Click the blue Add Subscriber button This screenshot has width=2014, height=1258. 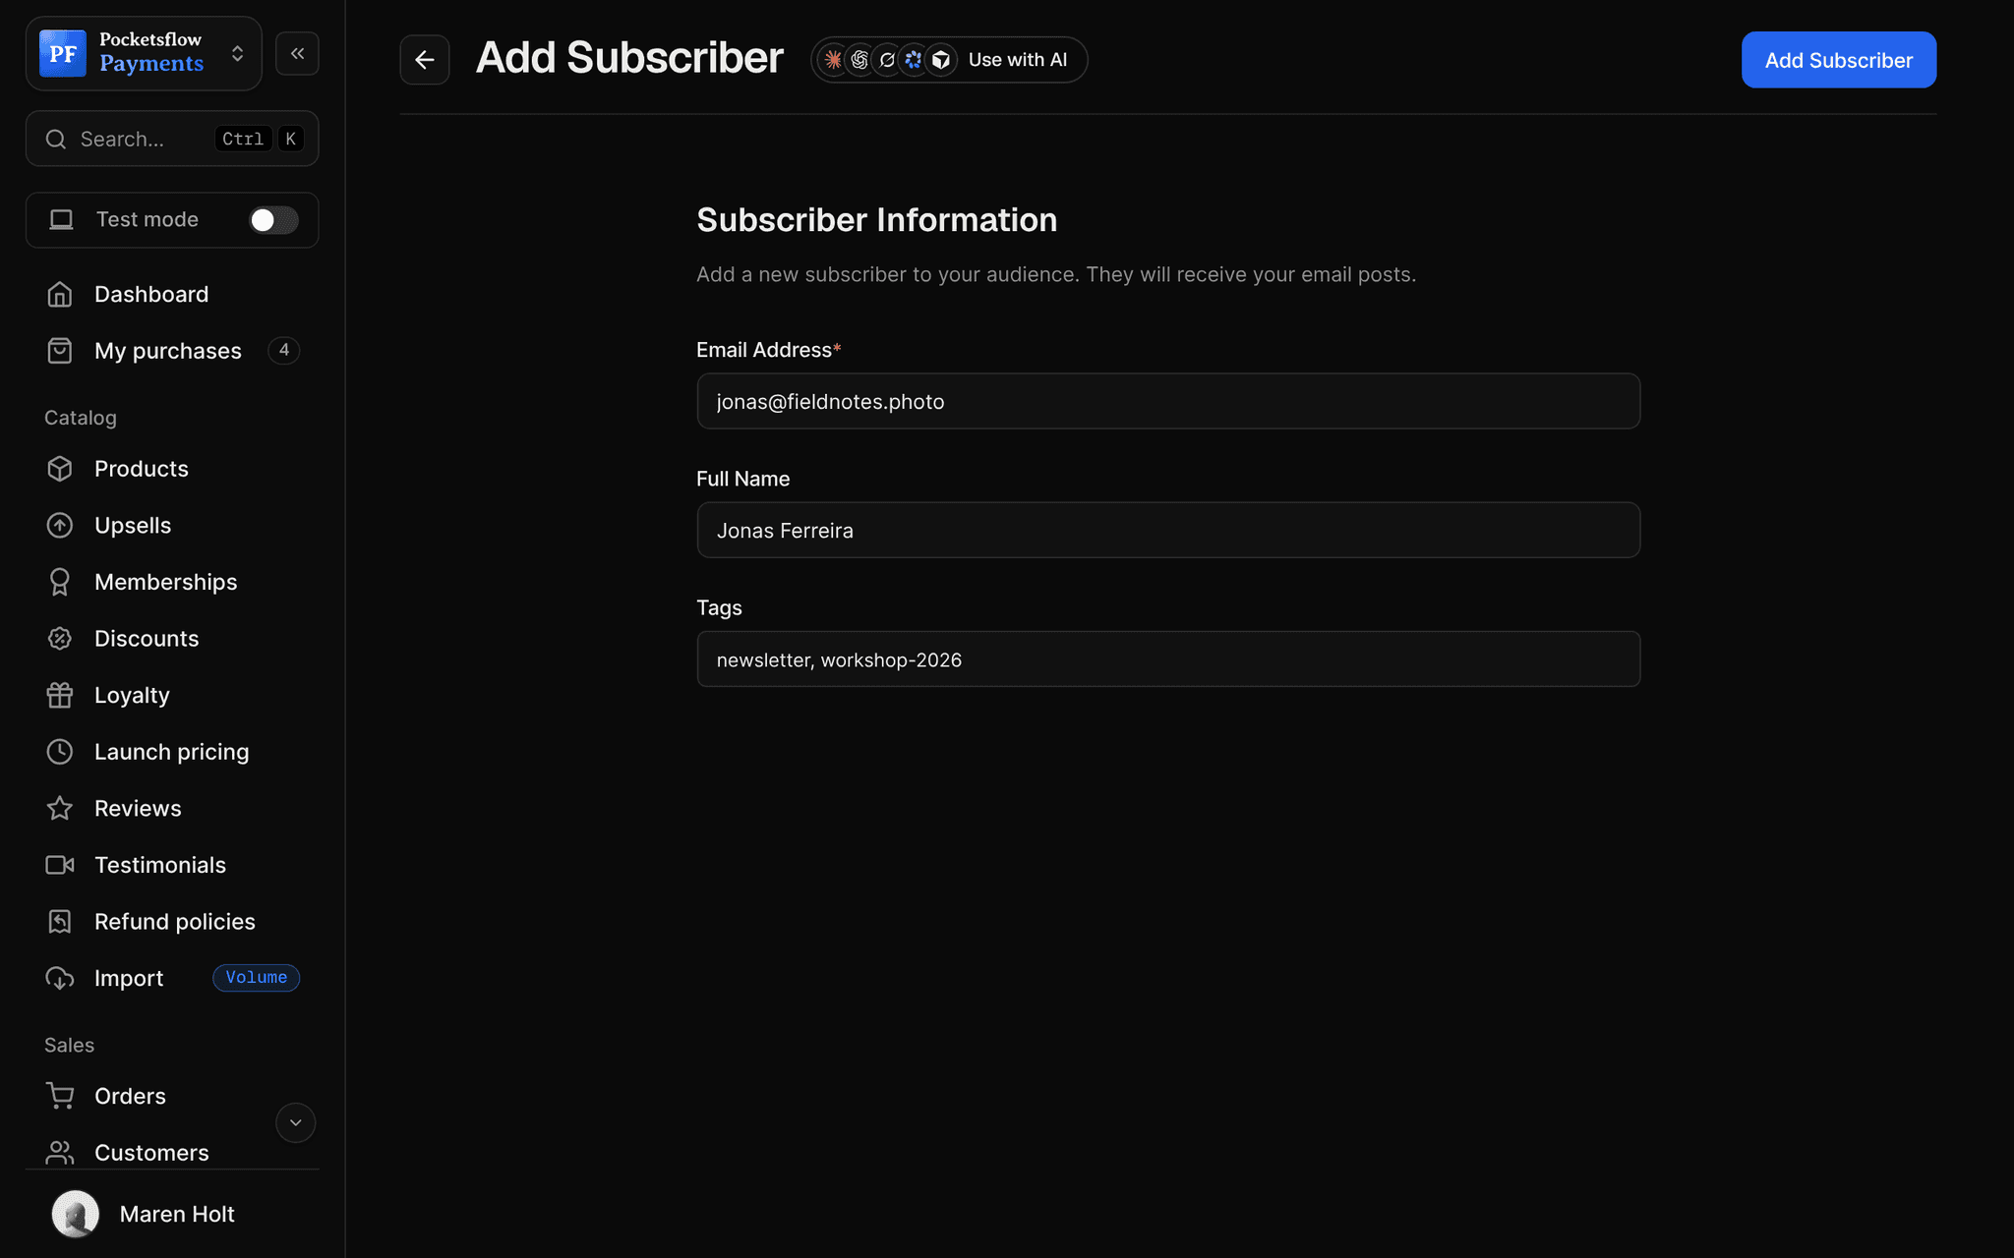1838,60
